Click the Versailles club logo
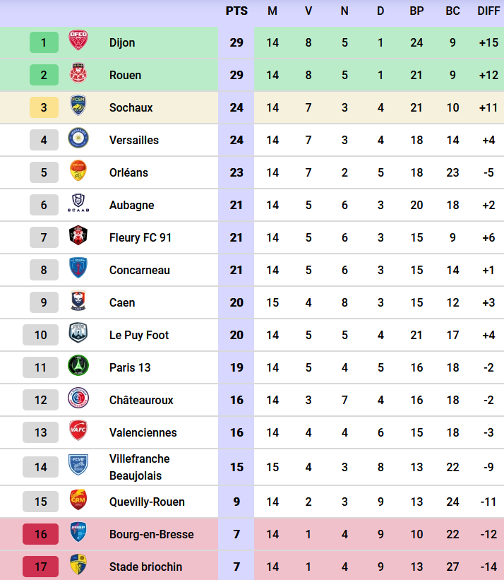The width and height of the screenshot is (504, 580). (78, 138)
